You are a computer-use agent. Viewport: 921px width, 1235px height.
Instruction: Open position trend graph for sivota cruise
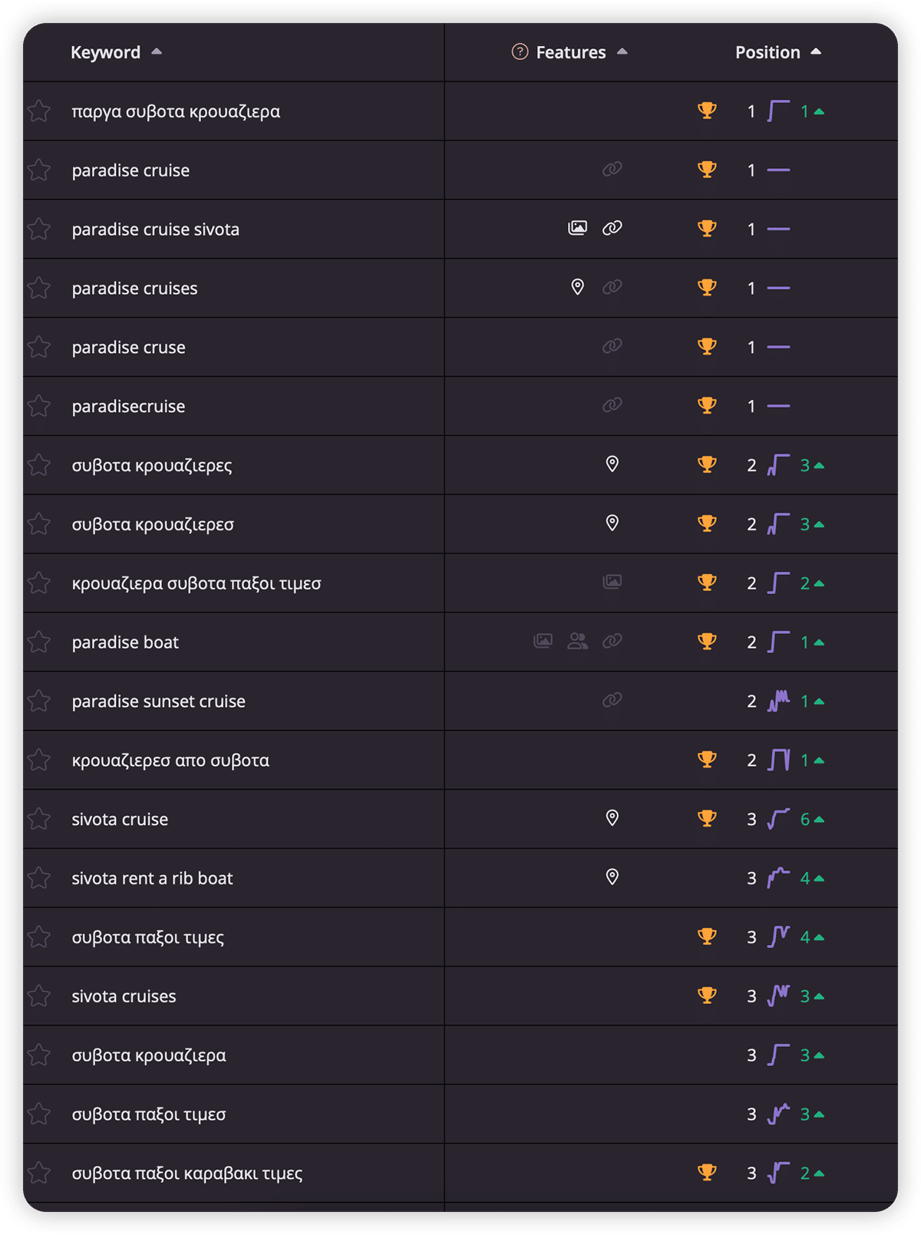(778, 819)
